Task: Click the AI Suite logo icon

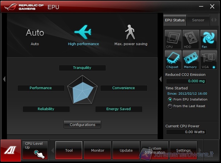Action: coord(11,151)
